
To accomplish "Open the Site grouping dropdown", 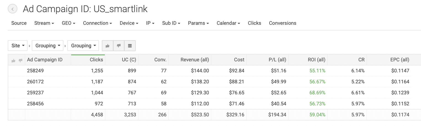I will pyautogui.click(x=18, y=46).
